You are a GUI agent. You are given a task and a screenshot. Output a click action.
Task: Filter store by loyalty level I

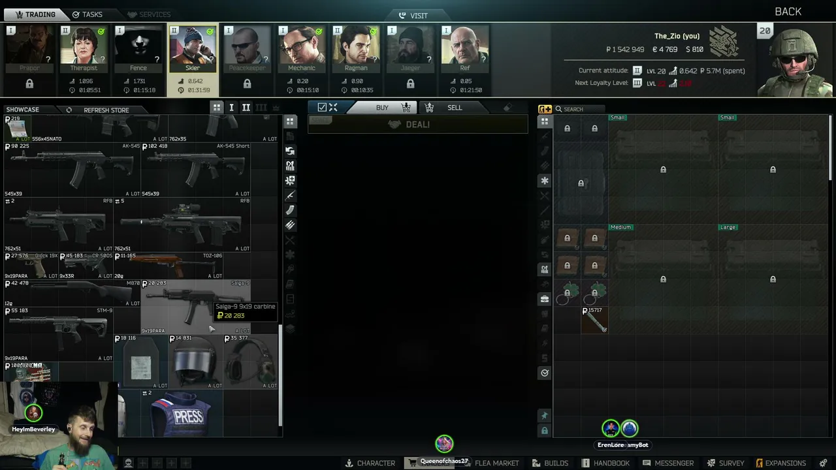pos(231,108)
